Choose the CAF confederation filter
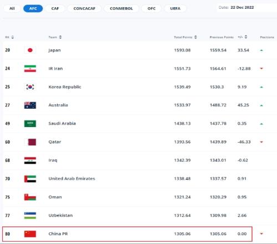Viewport: 277px width, 244px height. [55, 8]
